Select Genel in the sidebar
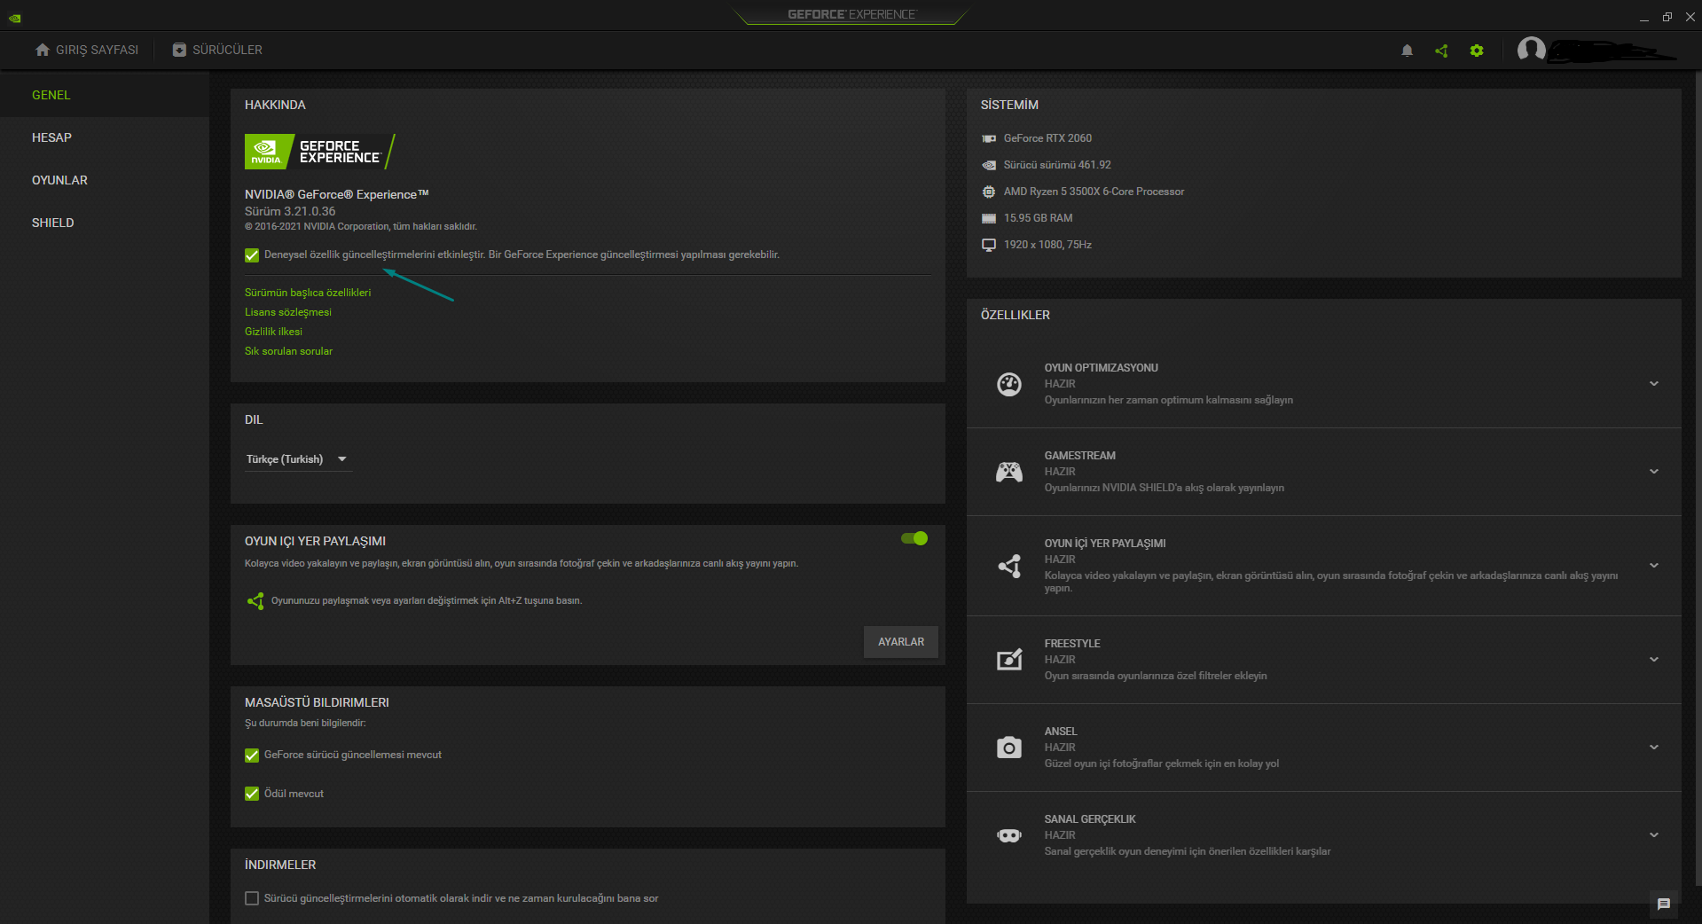The image size is (1702, 924). click(105, 95)
